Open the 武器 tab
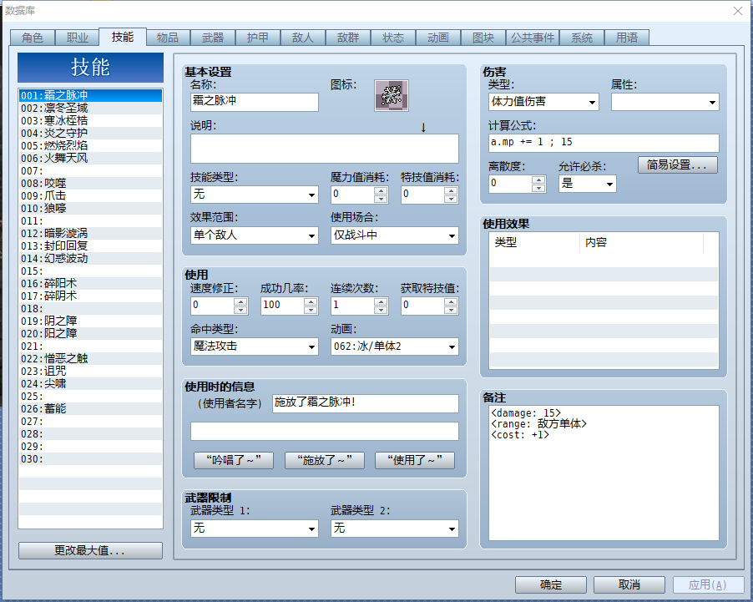Viewport: 753px width, 602px height. tap(213, 38)
